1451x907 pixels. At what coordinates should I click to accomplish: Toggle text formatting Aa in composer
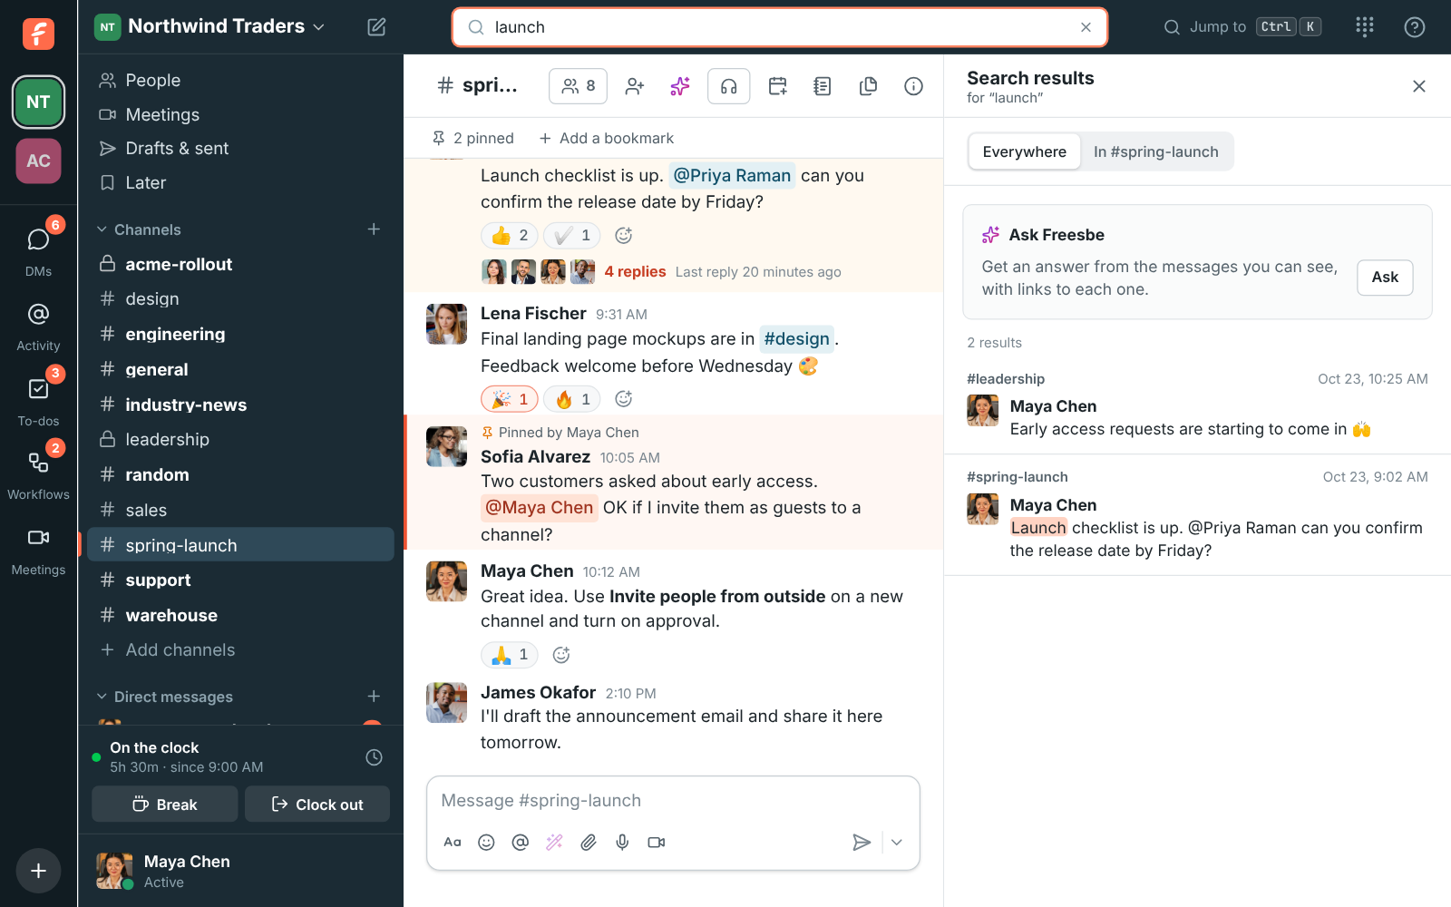point(453,843)
